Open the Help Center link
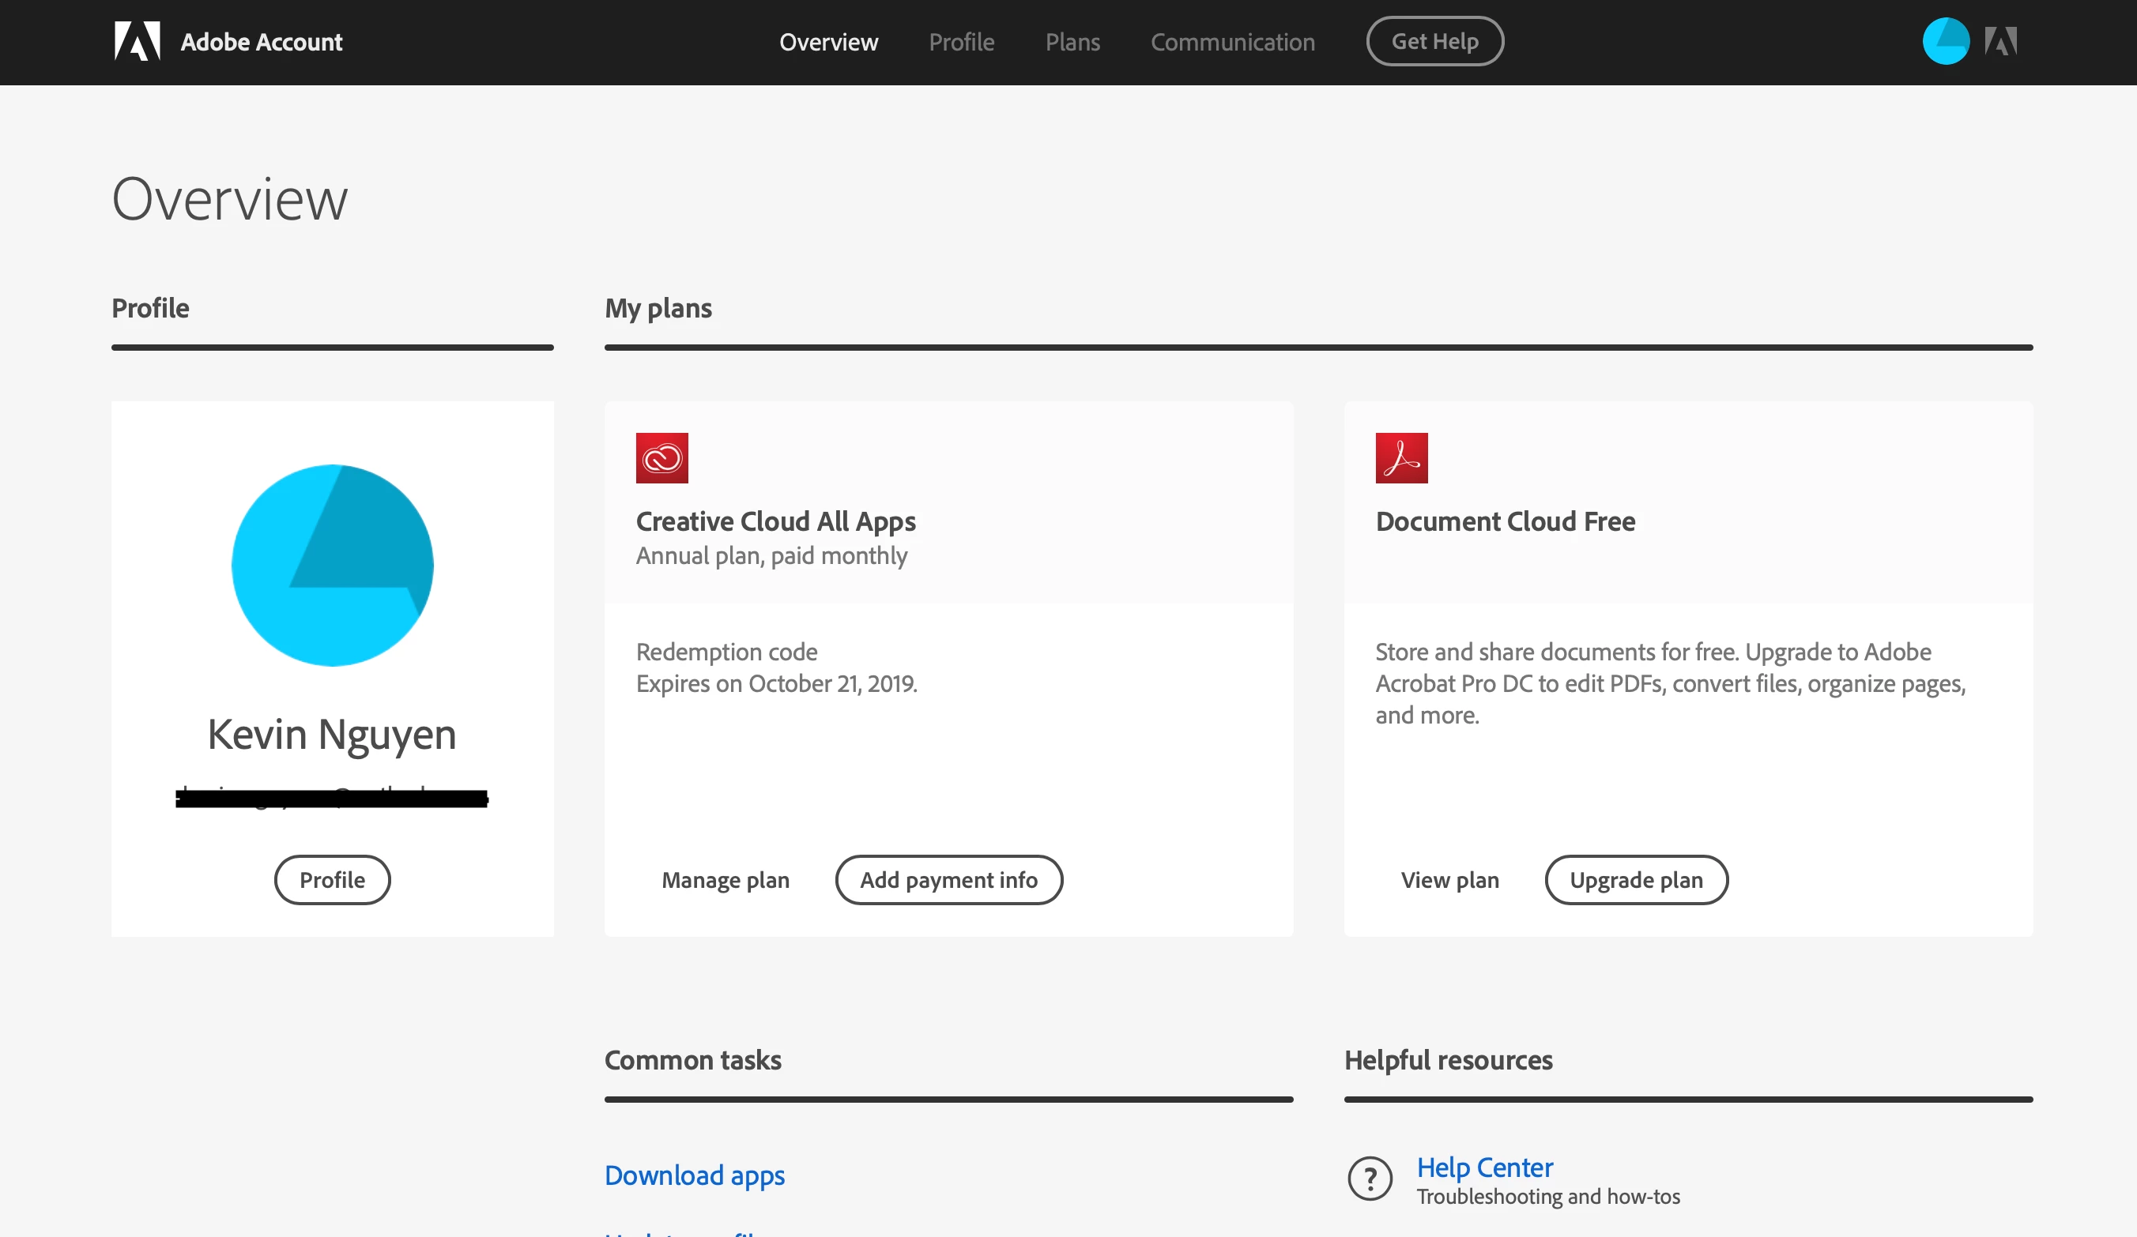The width and height of the screenshot is (2137, 1237). point(1484,1167)
